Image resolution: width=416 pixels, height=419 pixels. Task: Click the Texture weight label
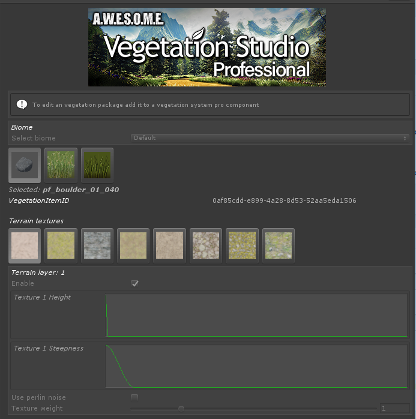tap(37, 408)
